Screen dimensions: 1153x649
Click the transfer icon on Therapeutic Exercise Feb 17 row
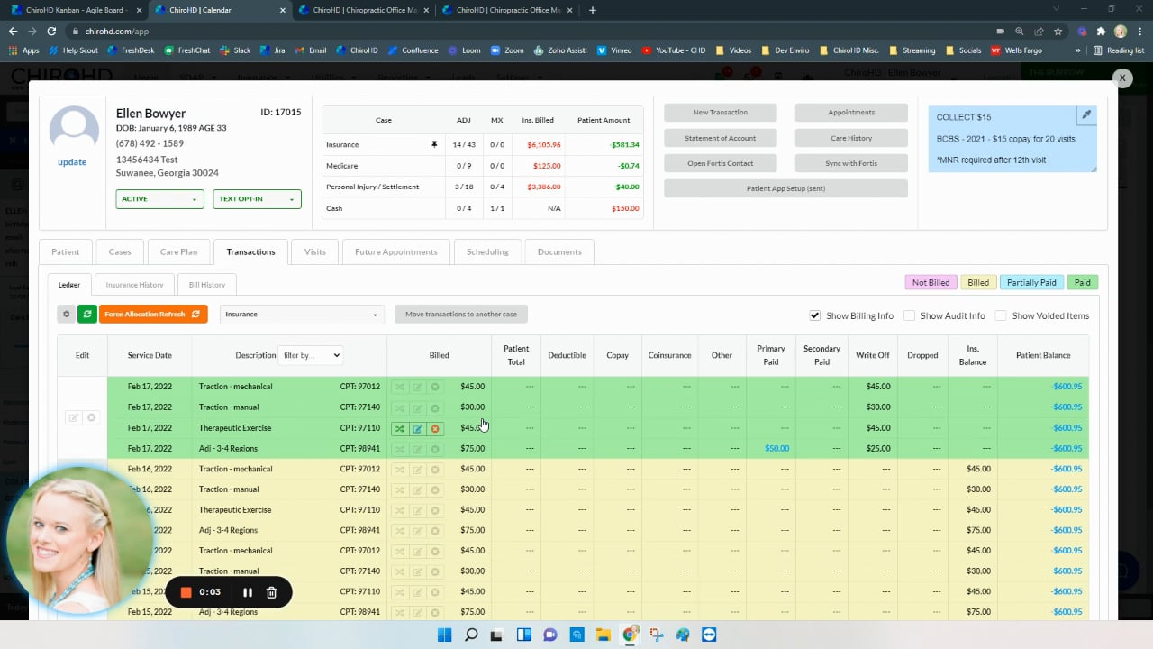[x=399, y=428]
